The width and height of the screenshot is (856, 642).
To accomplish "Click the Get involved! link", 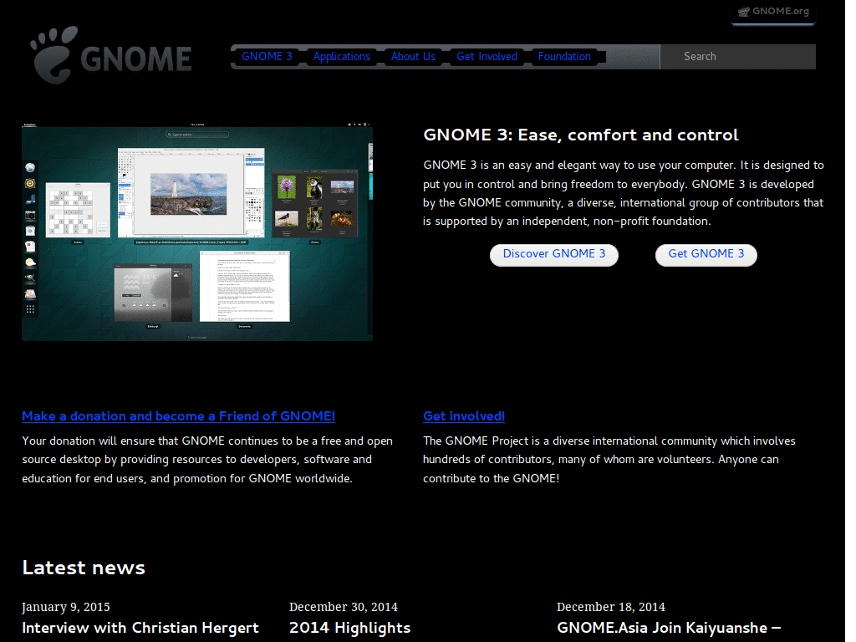I will click(463, 416).
